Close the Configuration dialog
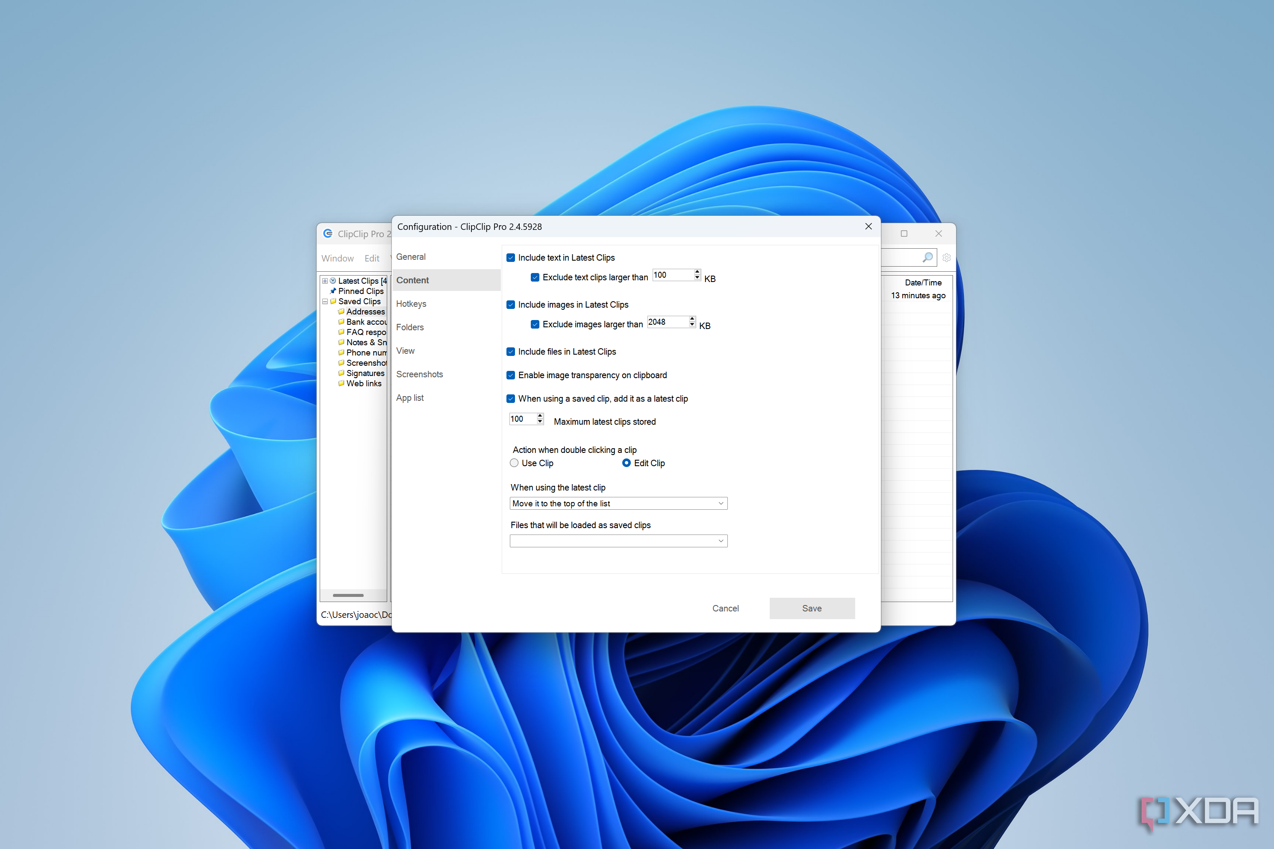 coord(868,226)
